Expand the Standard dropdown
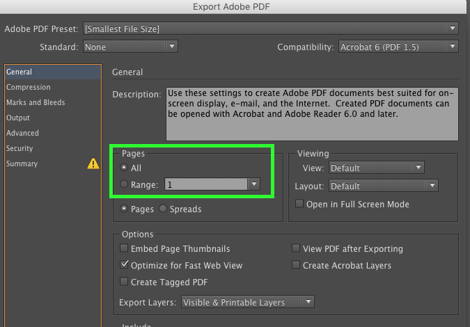470x327 pixels. tap(130, 47)
